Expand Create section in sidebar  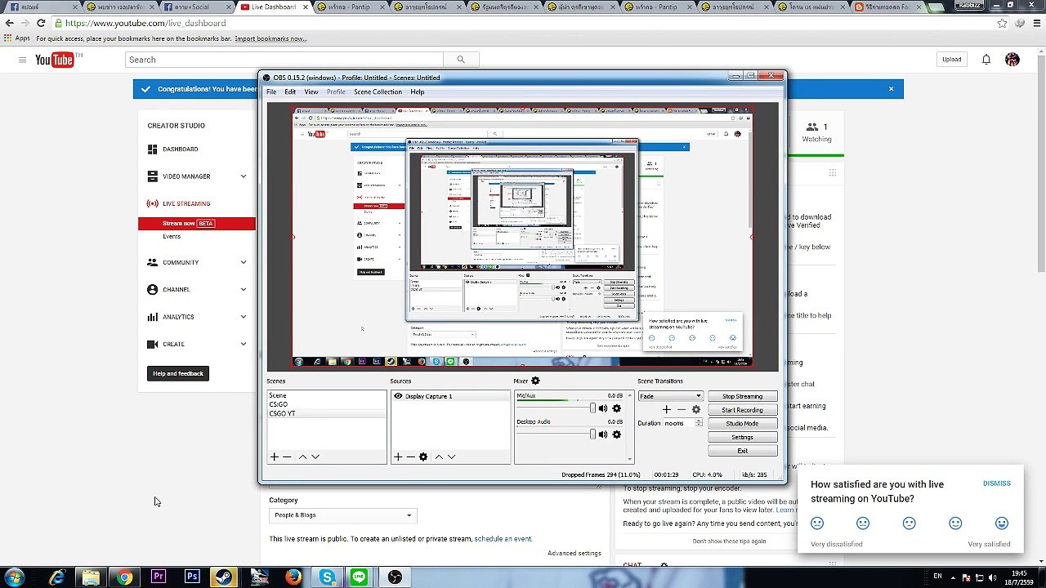[x=243, y=344]
